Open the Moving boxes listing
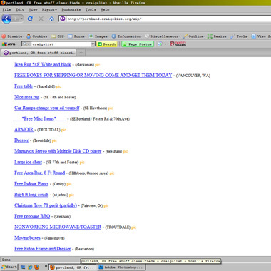 coord(27,238)
